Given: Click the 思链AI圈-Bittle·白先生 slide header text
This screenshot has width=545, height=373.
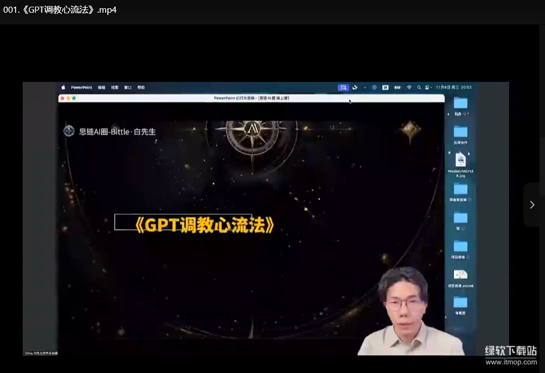Looking at the screenshot, I should [x=117, y=132].
